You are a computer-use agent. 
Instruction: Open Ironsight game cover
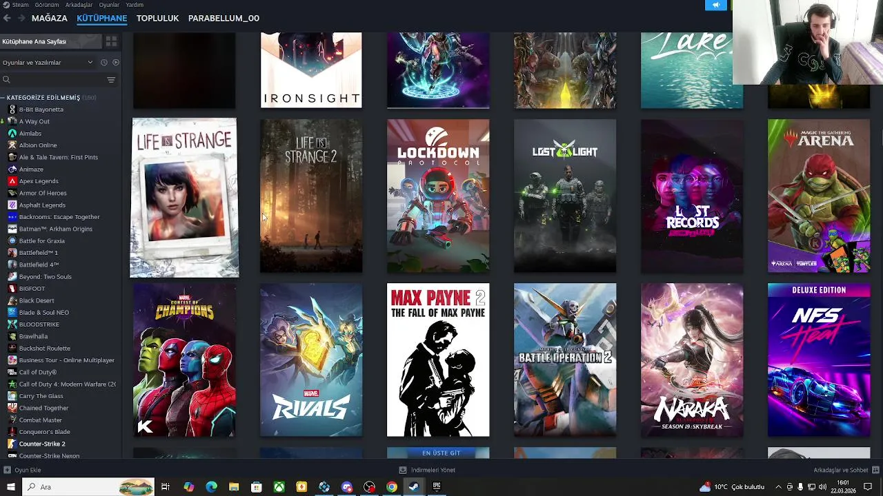311,70
